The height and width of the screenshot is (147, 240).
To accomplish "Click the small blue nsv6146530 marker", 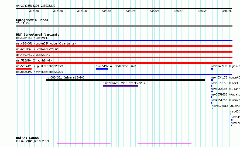I will pos(212,69).
